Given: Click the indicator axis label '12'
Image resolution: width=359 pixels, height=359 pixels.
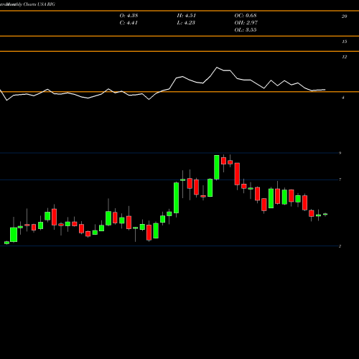Looking at the screenshot, I should [x=344, y=57].
